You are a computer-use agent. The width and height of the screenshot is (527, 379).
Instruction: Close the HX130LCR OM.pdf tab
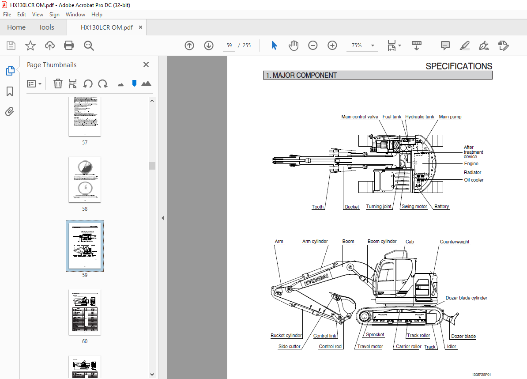140,27
